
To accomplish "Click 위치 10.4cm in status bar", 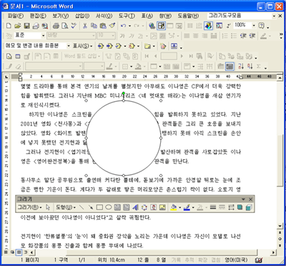I will tap(111, 260).
